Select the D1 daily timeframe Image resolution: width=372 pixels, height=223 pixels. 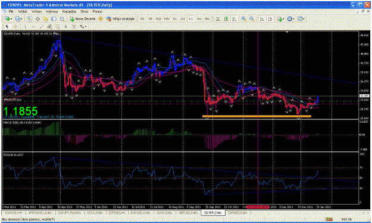[x=190, y=18]
